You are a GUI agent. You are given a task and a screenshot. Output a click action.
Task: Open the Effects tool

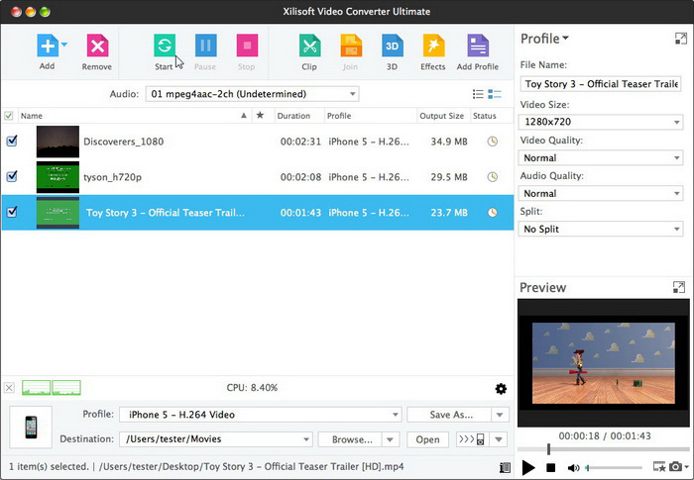pyautogui.click(x=433, y=46)
